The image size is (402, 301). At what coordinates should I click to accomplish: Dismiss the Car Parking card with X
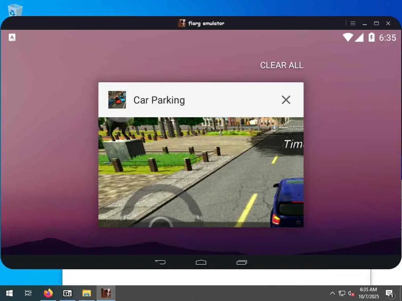pyautogui.click(x=286, y=100)
